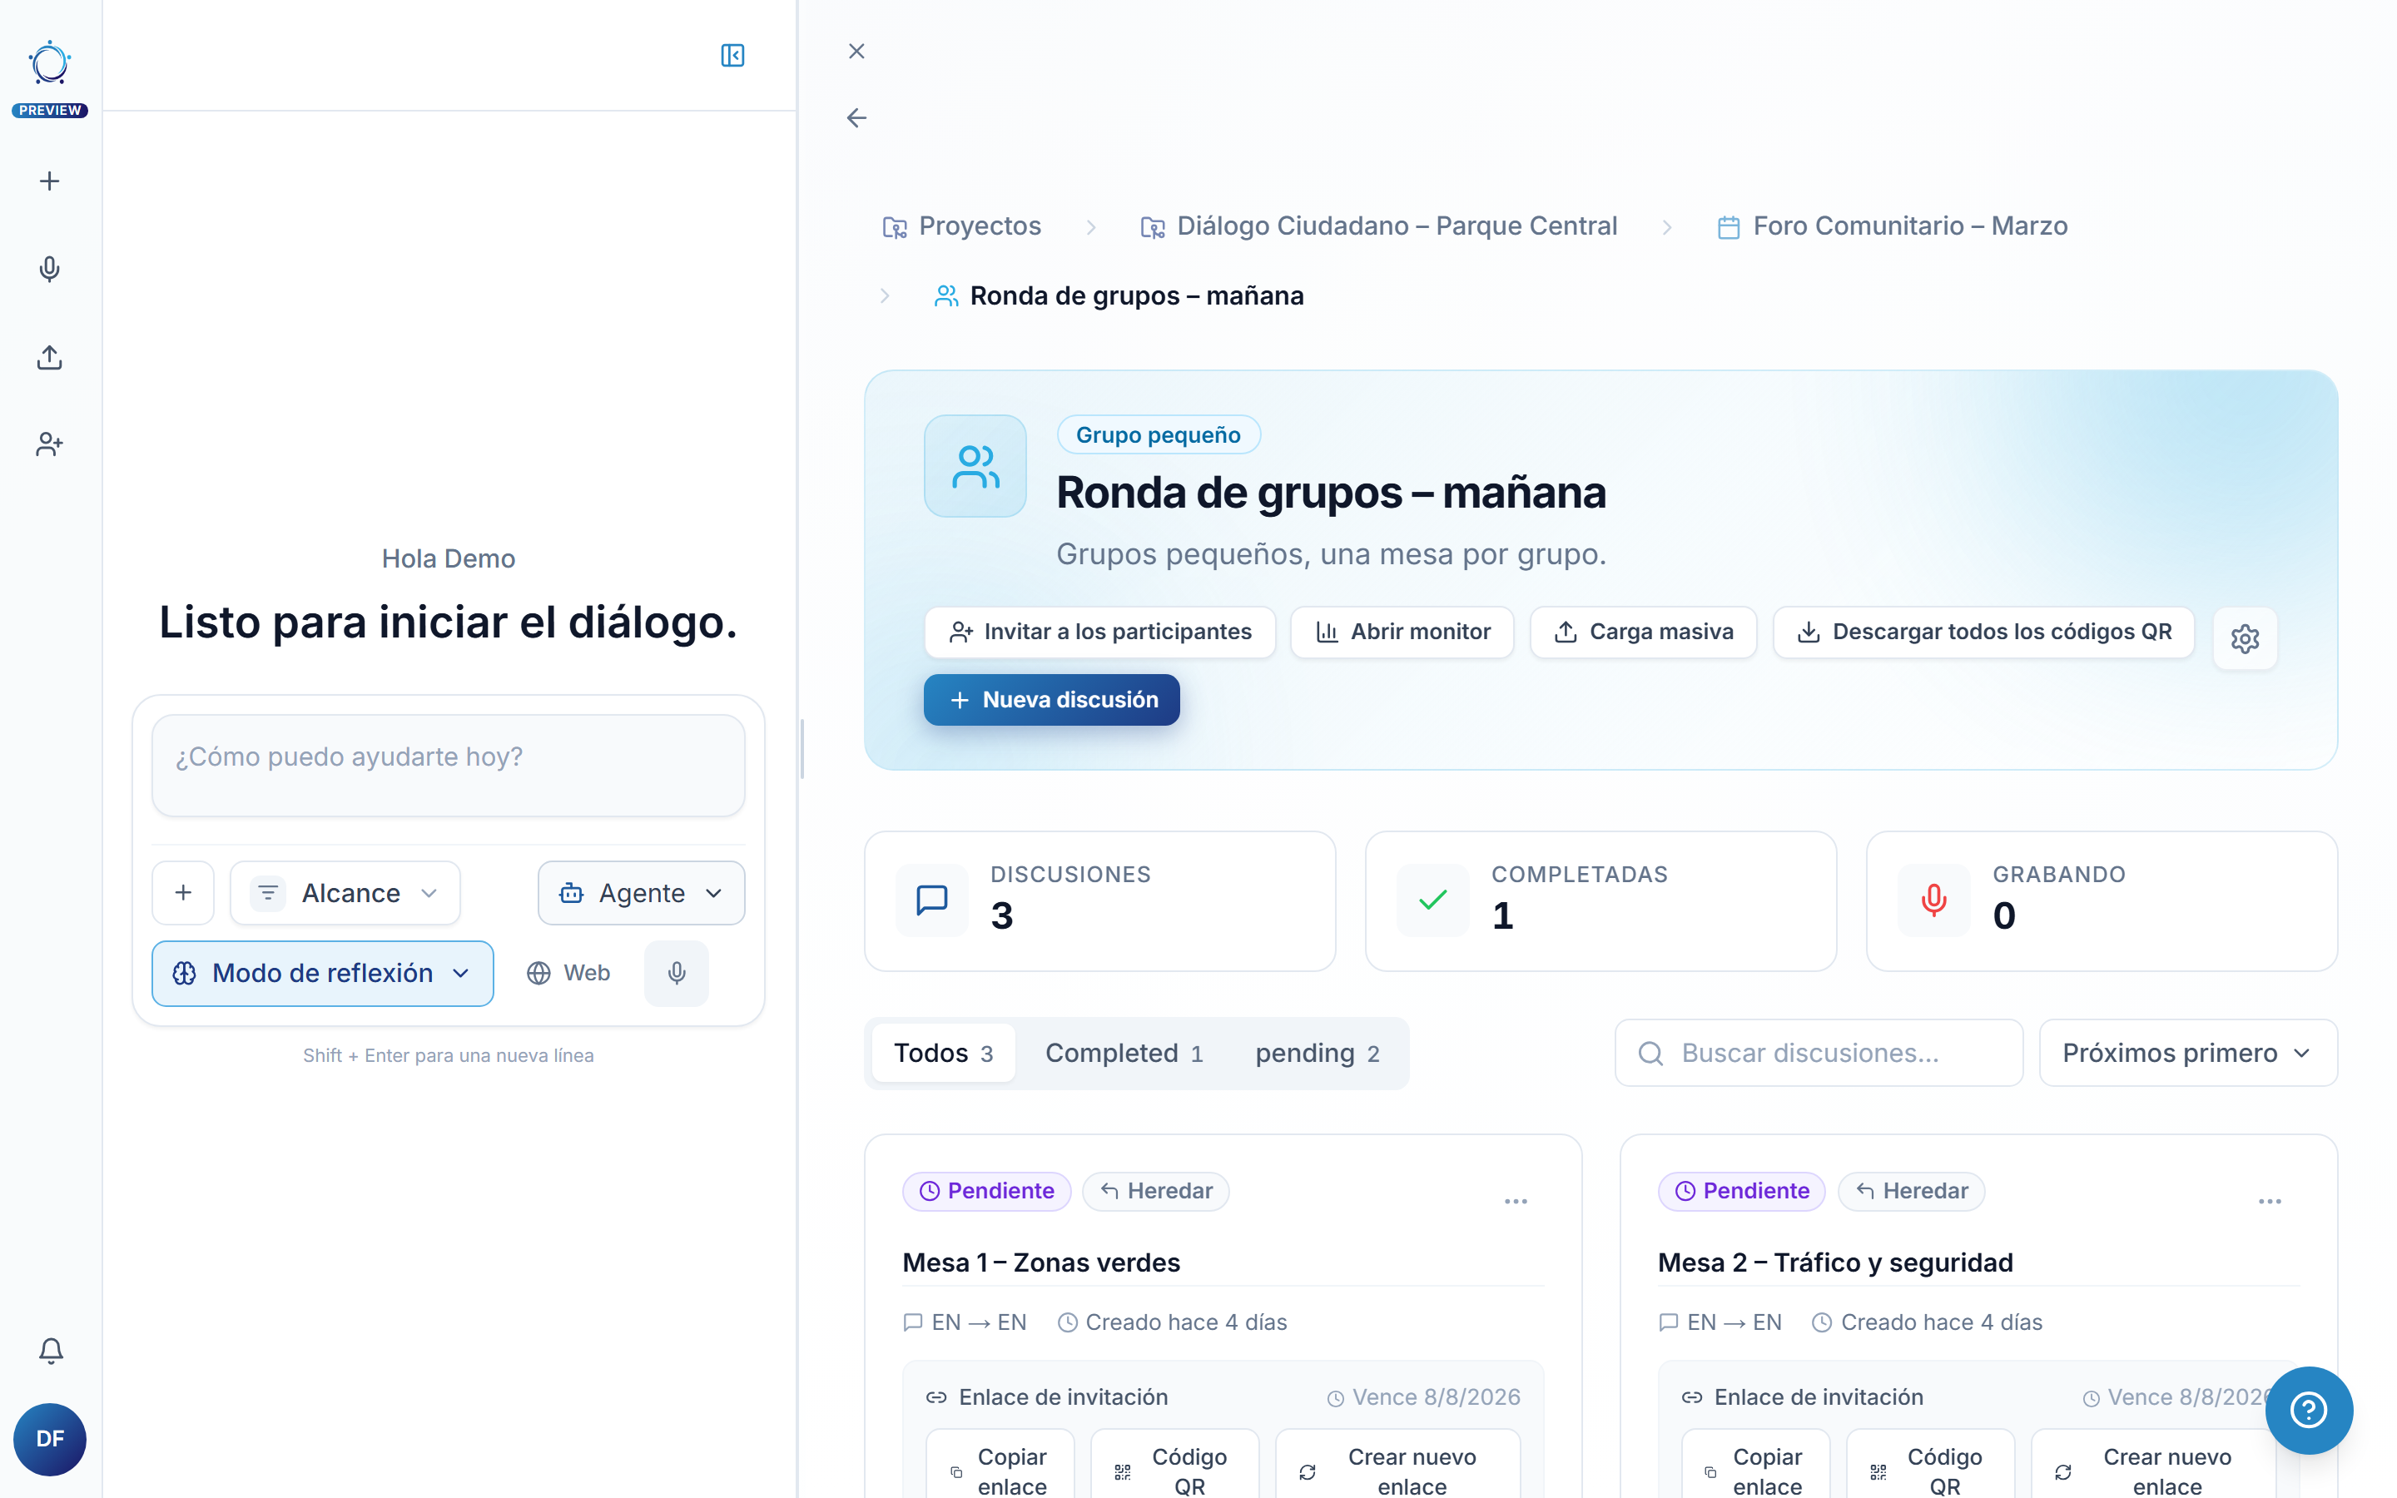This screenshot has height=1498, width=2397.
Task: Go to Foro Comunitario – Marzo breadcrumb
Action: [x=1892, y=226]
